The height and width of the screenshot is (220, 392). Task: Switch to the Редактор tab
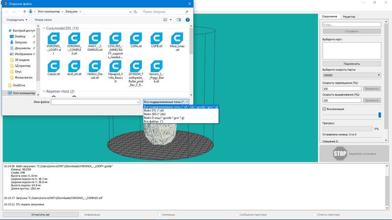click(349, 16)
